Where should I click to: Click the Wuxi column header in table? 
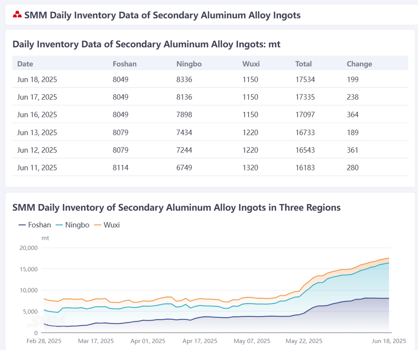point(251,64)
